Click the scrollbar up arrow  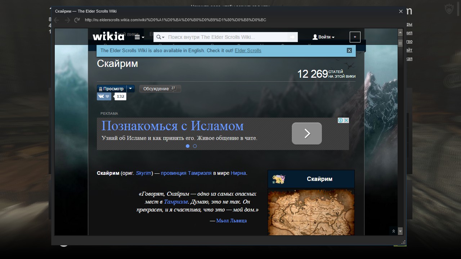[400, 32]
